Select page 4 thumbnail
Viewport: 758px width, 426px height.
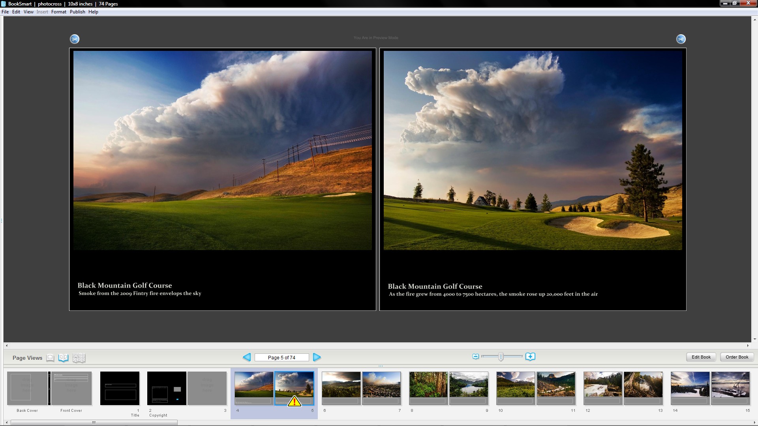click(254, 388)
